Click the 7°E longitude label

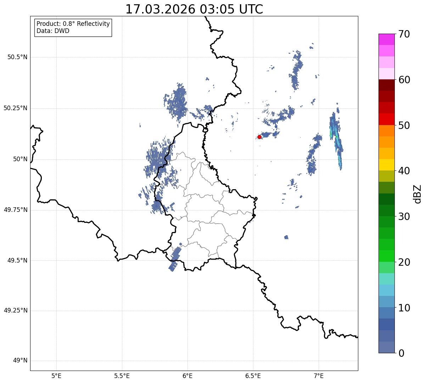pos(319,376)
